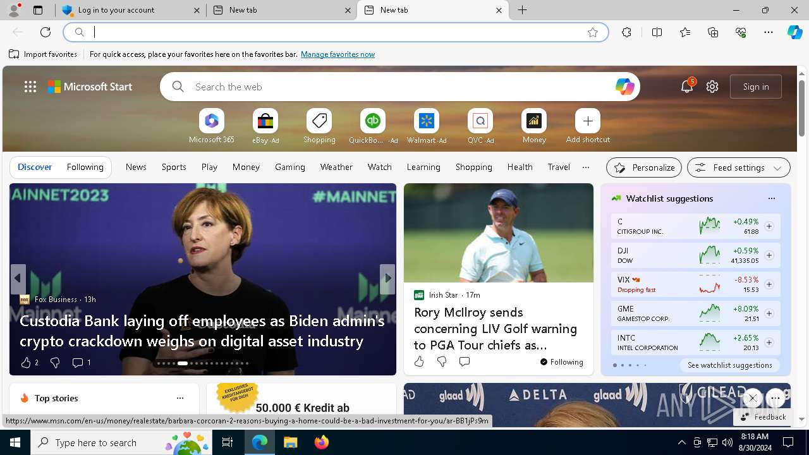Open the Copilot sidebar icon
Image resolution: width=809 pixels, height=455 pixels.
click(794, 32)
